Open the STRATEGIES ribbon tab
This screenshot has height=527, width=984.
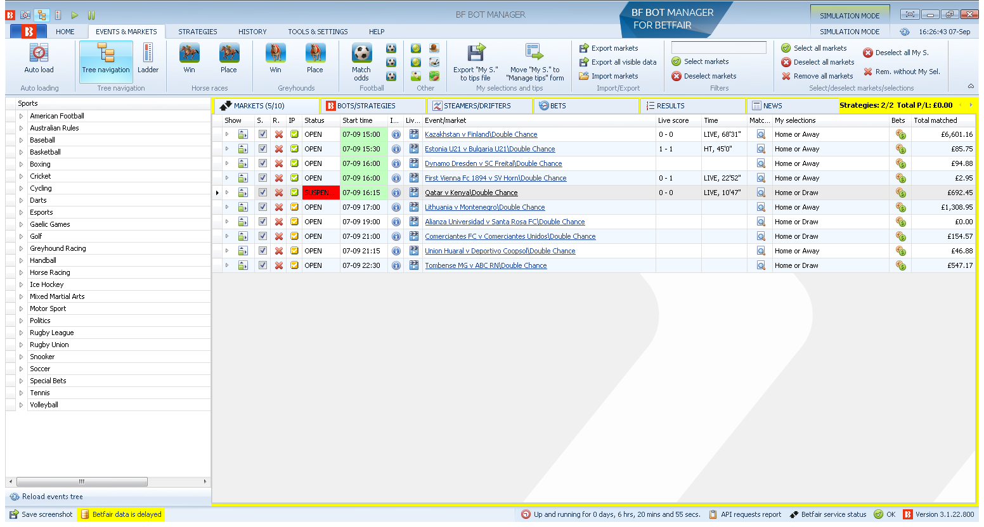pos(197,32)
